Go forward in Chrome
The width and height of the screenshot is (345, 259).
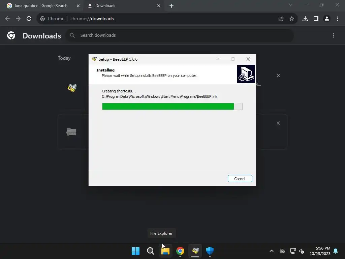(18, 19)
